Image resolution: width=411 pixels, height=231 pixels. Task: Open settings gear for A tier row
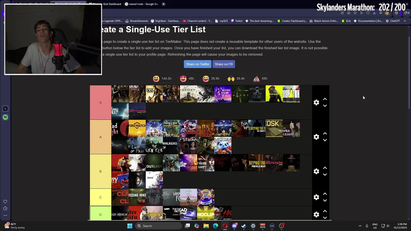316,137
